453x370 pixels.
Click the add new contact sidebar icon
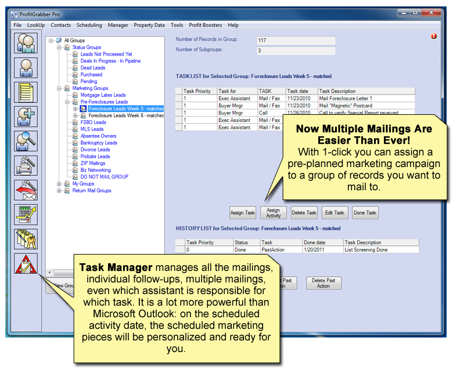click(x=26, y=117)
